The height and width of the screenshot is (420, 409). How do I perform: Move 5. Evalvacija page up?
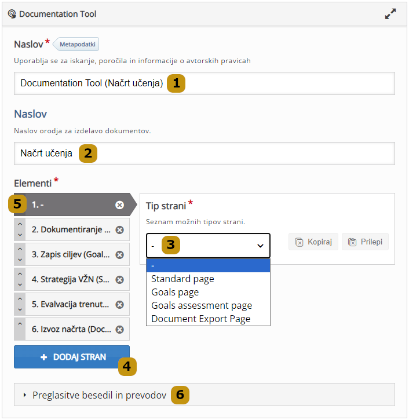[20, 299]
